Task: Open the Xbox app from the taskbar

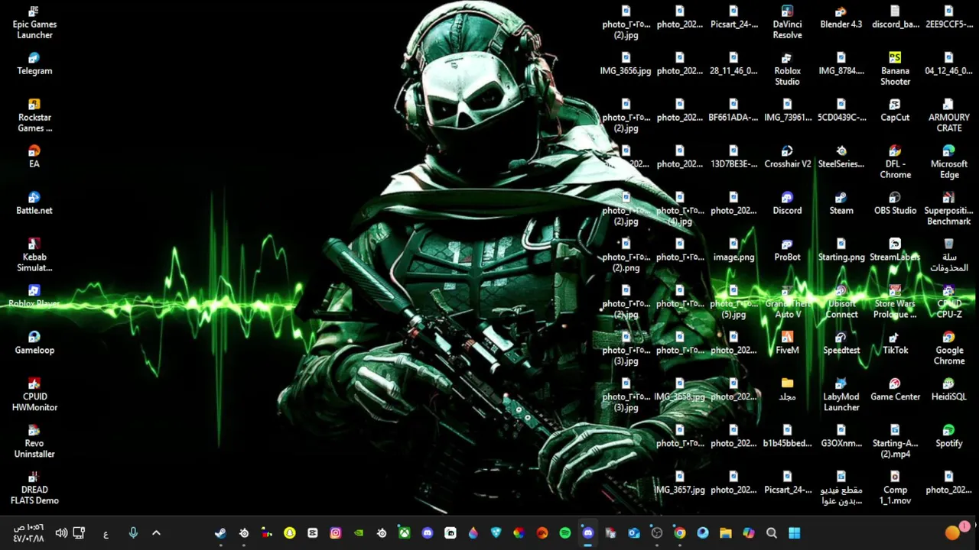Action: [404, 533]
